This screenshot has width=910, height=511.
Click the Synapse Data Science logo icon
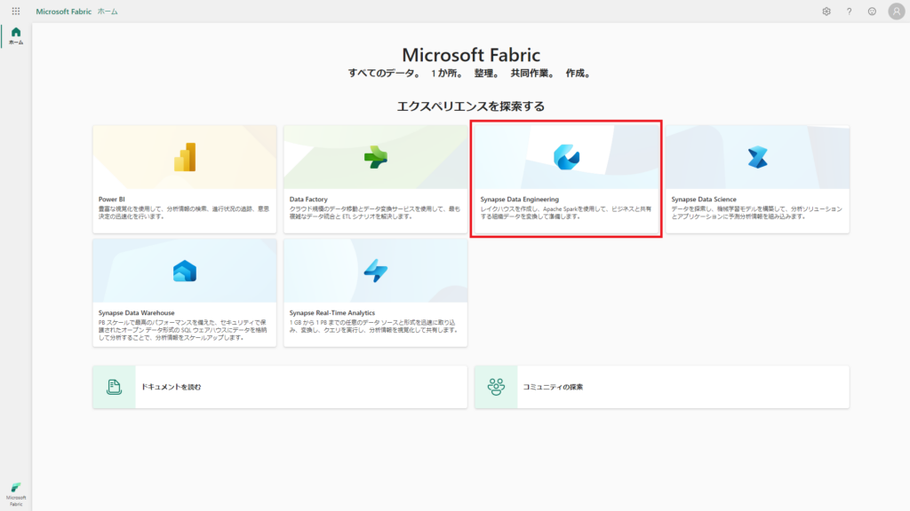click(x=757, y=157)
